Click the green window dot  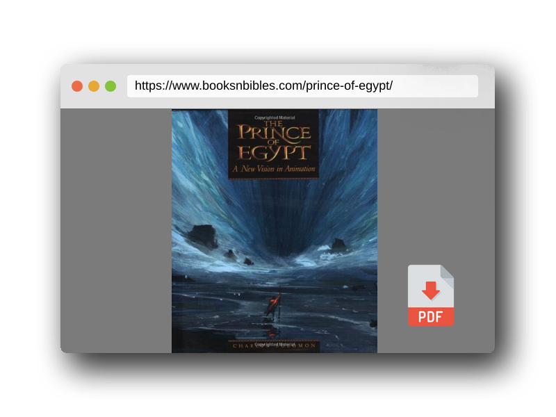click(x=111, y=86)
